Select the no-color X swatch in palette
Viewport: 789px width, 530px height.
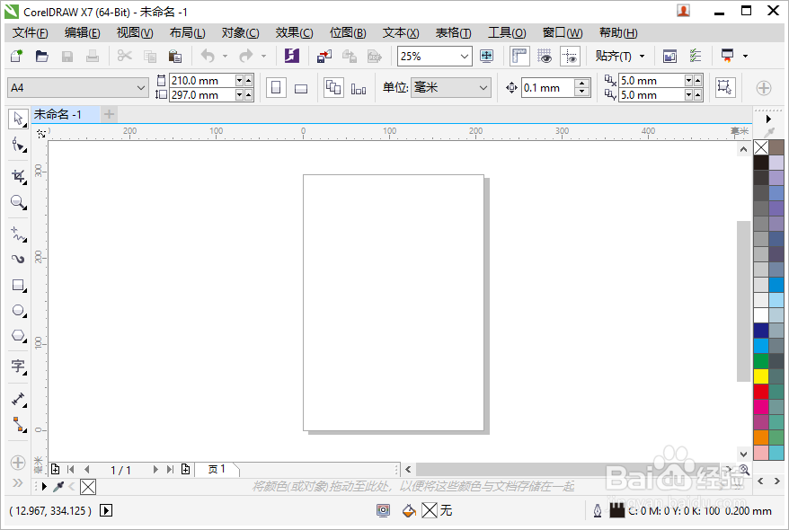pyautogui.click(x=761, y=147)
